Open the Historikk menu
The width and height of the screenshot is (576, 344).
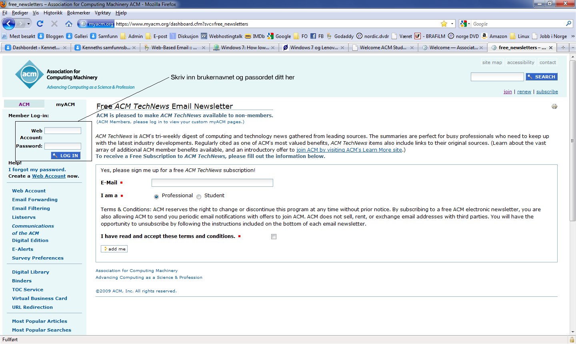pos(53,13)
